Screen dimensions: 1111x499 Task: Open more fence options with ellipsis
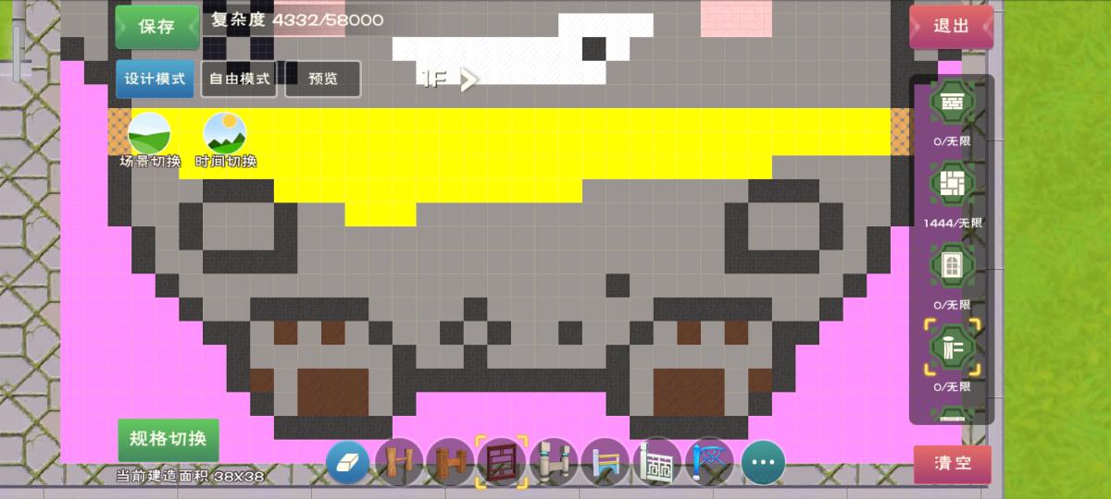[x=763, y=462]
